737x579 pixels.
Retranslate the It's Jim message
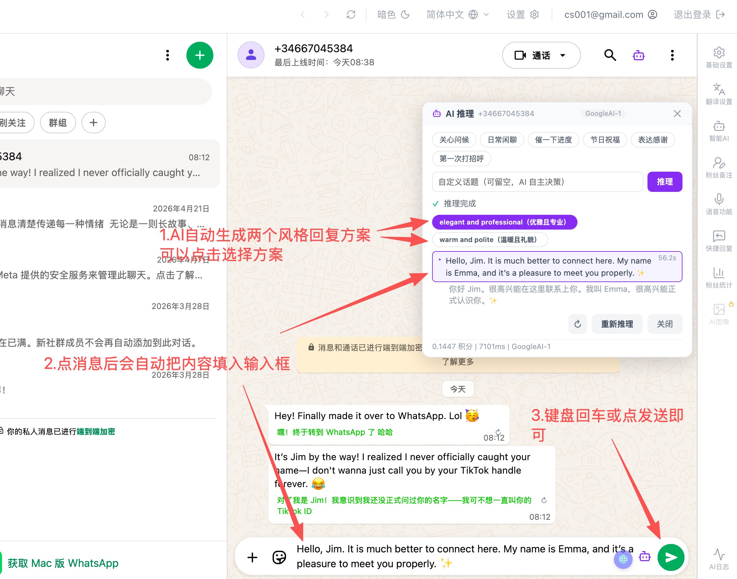tap(544, 500)
